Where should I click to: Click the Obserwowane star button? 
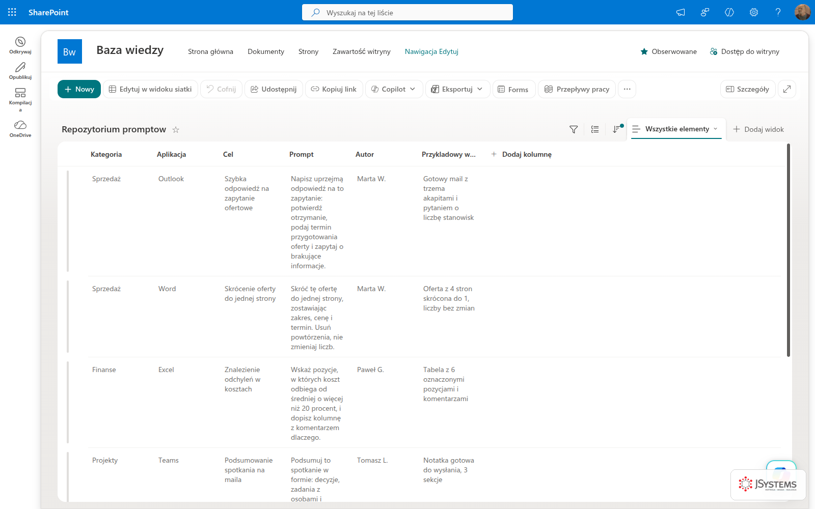tap(668, 51)
